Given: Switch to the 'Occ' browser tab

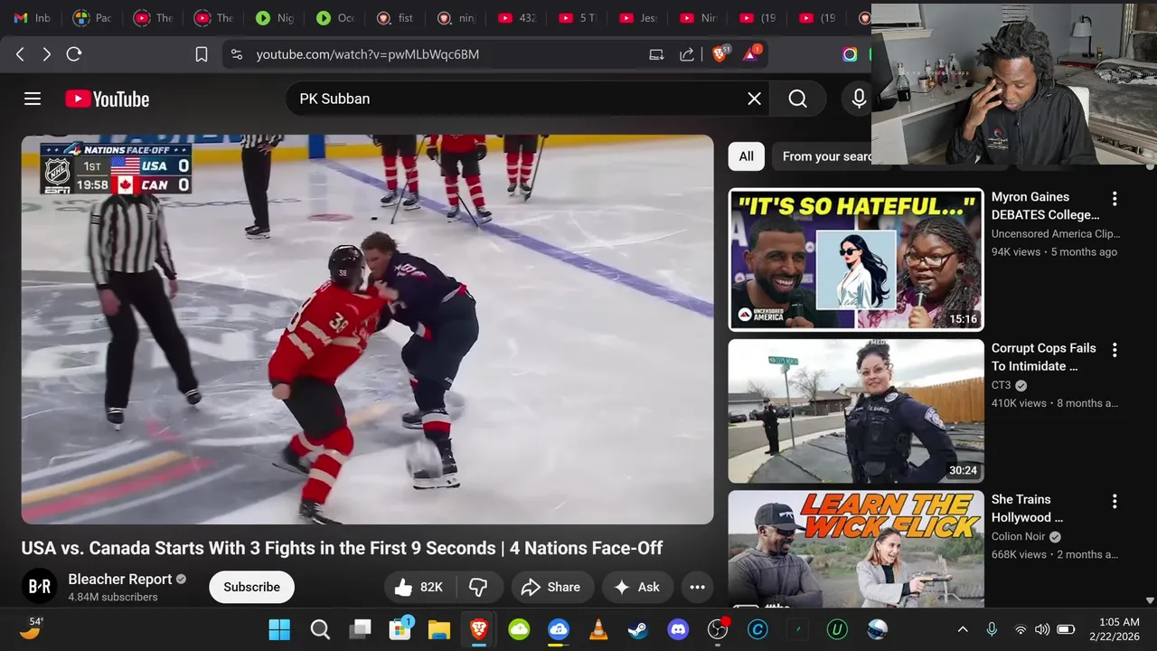Looking at the screenshot, I should (x=335, y=18).
